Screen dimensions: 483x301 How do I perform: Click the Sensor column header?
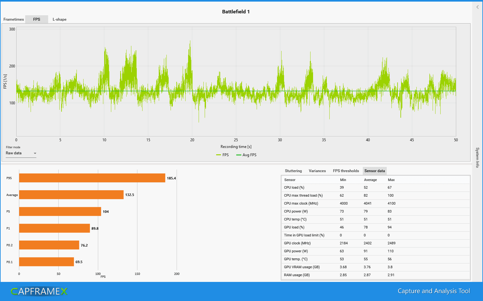290,180
